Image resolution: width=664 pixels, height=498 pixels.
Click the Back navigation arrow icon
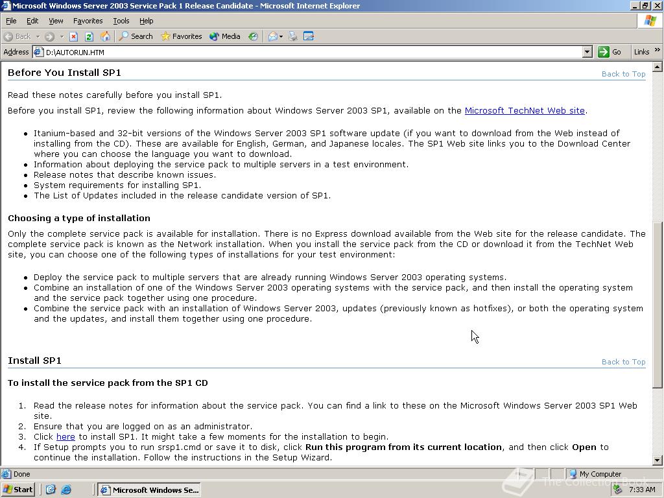click(x=8, y=36)
